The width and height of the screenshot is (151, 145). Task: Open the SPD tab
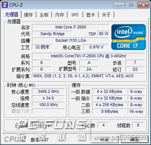pos(75,15)
